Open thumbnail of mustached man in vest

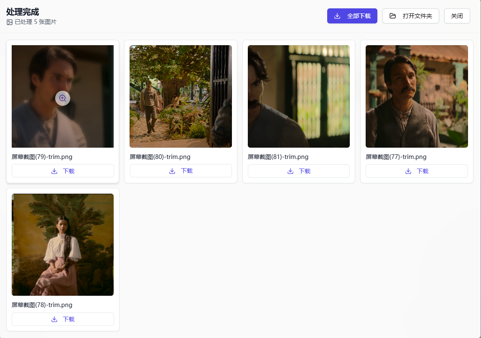pyautogui.click(x=417, y=96)
